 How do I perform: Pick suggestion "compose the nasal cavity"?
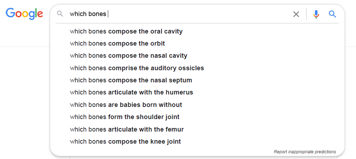128,56
